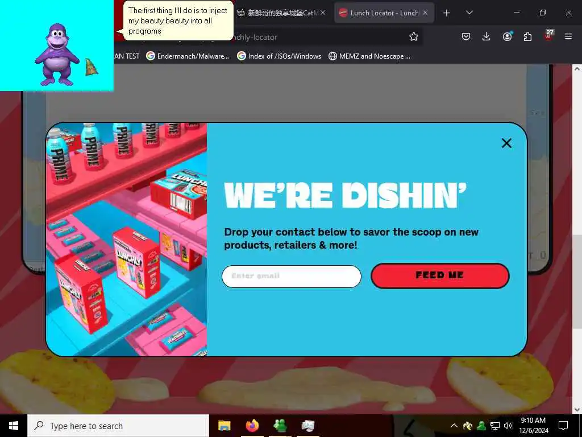Open the volume speaker tray icon
The height and width of the screenshot is (437, 582).
[508, 426]
